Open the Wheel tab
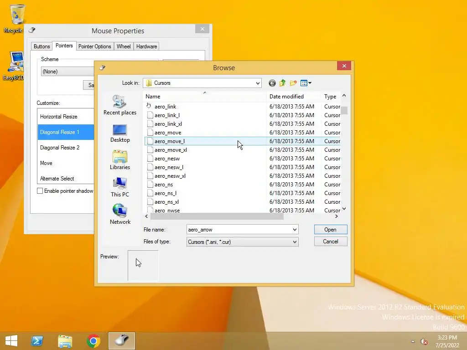467x350 pixels. (x=124, y=46)
